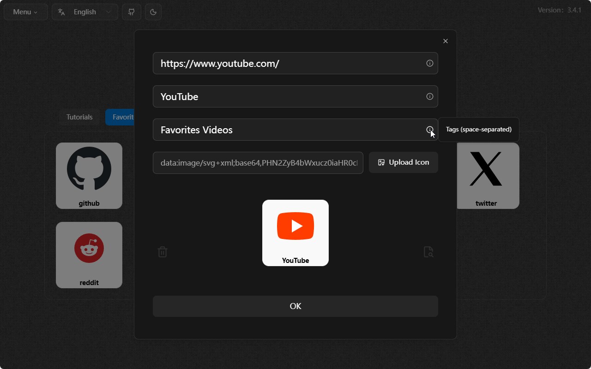Viewport: 591px width, 369px height.
Task: Switch to the Tutorials tab
Action: (x=79, y=117)
